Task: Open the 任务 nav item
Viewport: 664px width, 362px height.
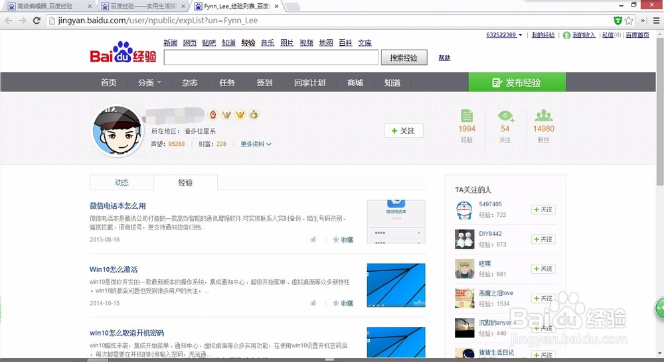Action: tap(227, 82)
